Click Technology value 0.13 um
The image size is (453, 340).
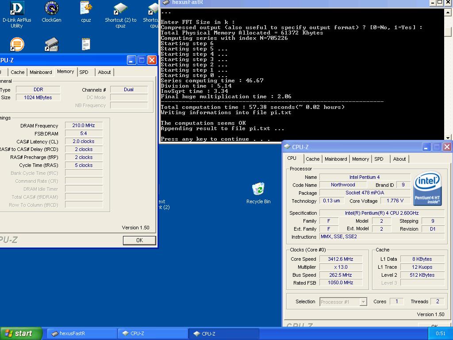tap(331, 201)
